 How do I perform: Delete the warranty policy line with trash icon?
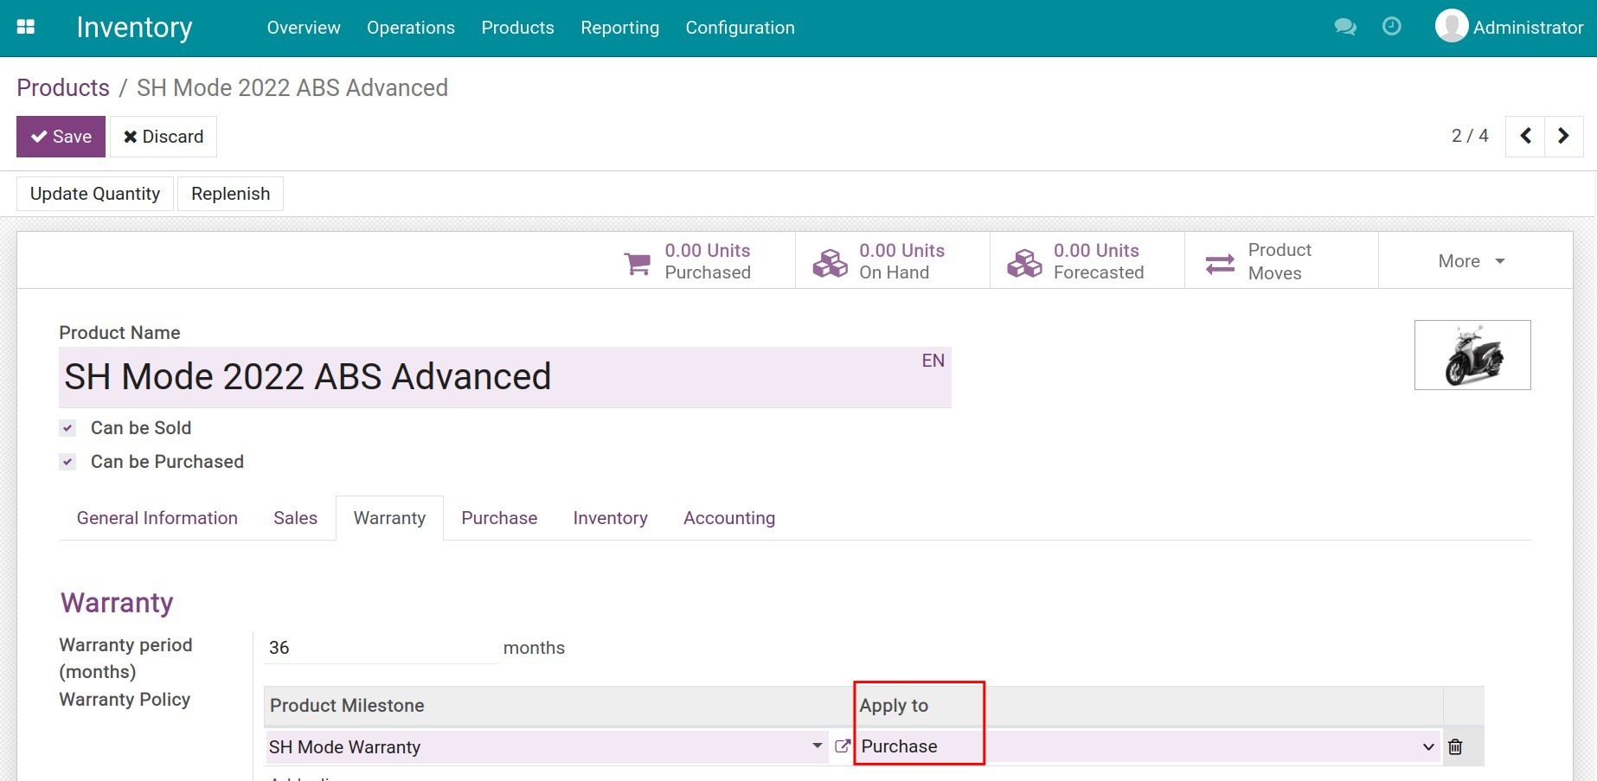1455,746
